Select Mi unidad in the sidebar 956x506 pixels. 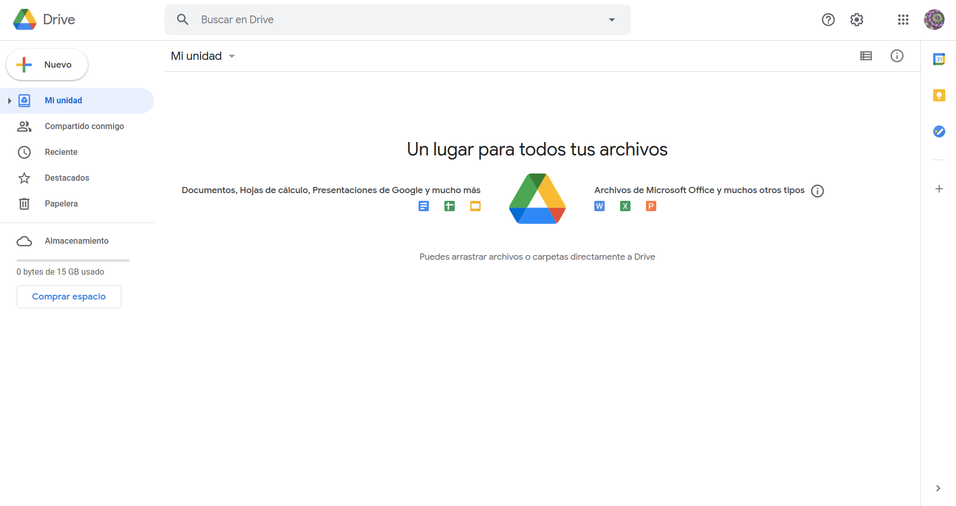[77, 101]
